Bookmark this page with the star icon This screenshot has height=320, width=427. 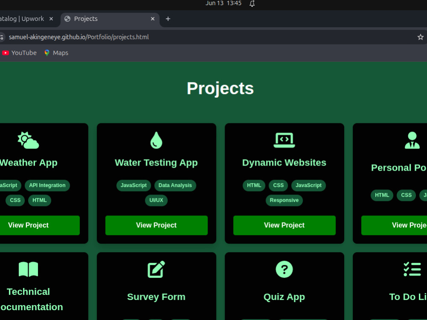pyautogui.click(x=421, y=37)
